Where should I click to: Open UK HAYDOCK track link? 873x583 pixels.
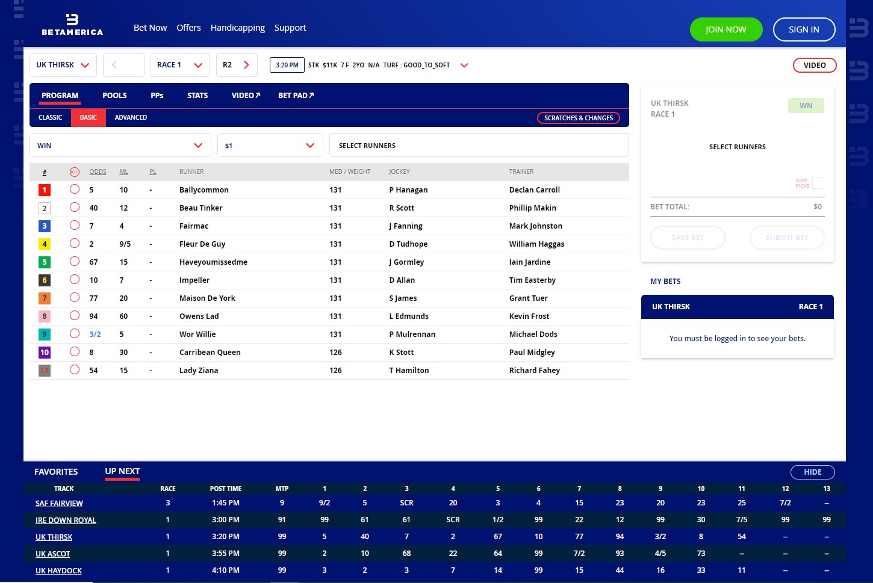pos(58,571)
